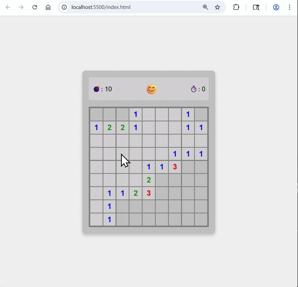Click an unrevealed cell in the top-right corner
This screenshot has width=298, height=287.
pos(201,114)
